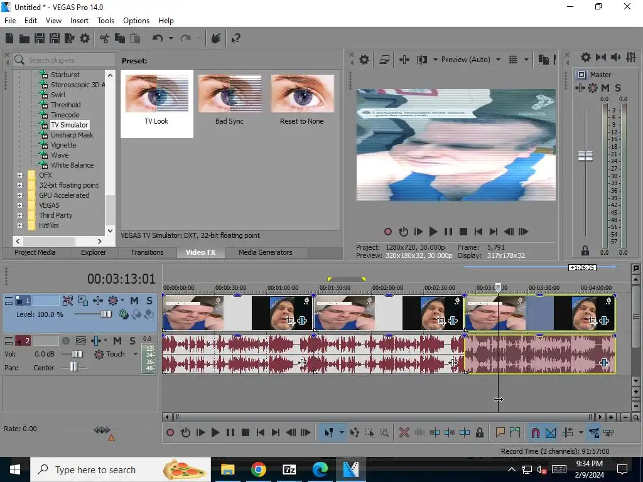643x482 pixels.
Task: Mute video track 1
Action: (134, 301)
